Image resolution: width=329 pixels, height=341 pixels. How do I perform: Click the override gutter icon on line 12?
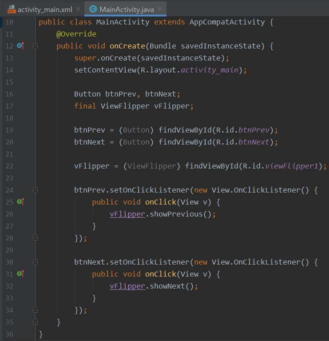[20, 46]
